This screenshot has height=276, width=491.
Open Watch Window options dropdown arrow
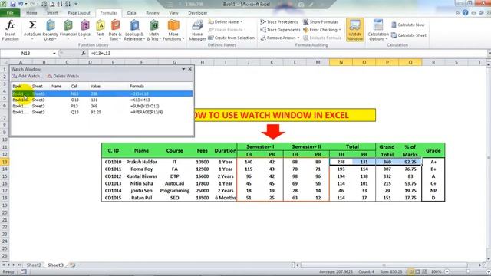pyautogui.click(x=183, y=69)
